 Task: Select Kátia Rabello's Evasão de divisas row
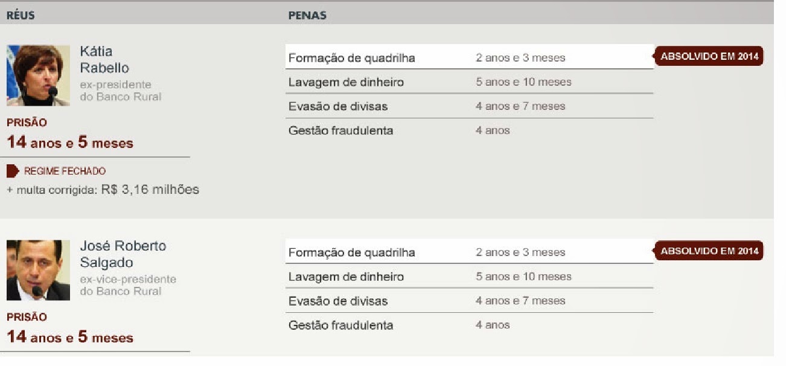(x=470, y=106)
